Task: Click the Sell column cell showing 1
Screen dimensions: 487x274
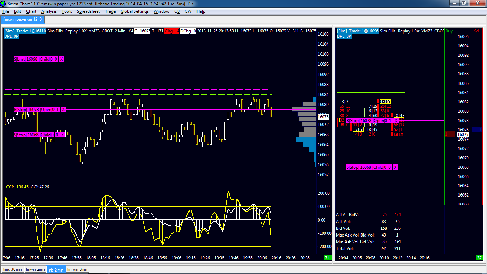Action: (477, 130)
